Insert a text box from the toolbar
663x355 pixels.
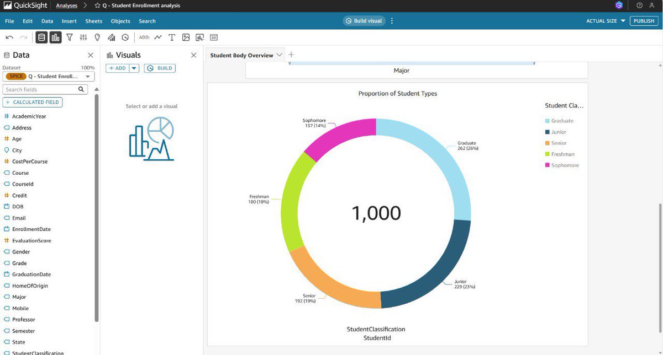click(x=172, y=37)
